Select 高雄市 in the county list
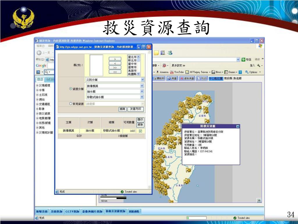This screenshot has height=224, width=298. click(132, 71)
